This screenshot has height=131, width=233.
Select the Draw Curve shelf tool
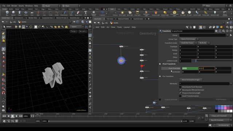(x=64, y=13)
